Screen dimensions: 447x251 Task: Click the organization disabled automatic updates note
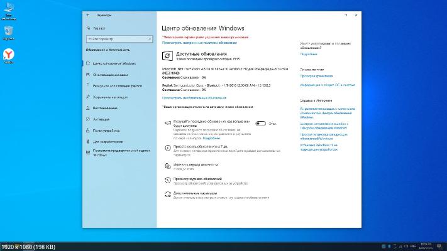coord(207,107)
